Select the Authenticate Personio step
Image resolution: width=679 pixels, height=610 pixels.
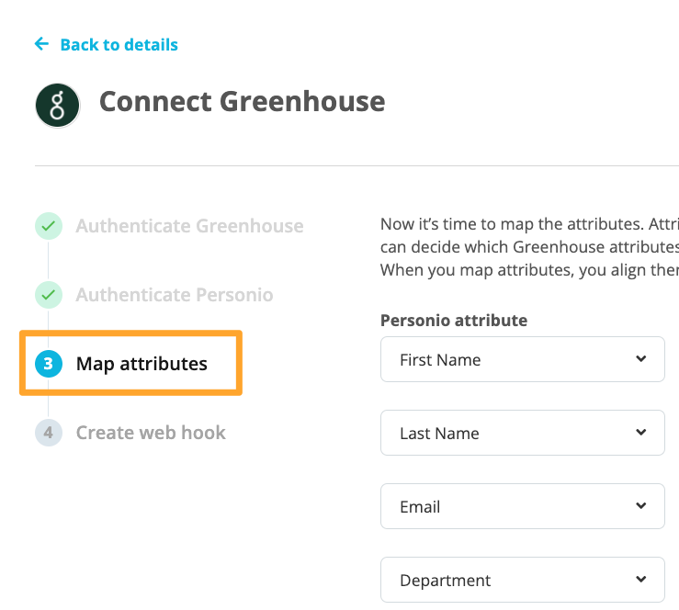click(175, 295)
